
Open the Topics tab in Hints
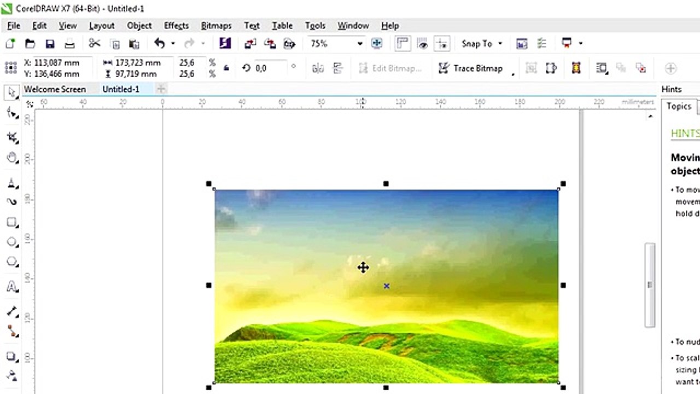pyautogui.click(x=679, y=107)
